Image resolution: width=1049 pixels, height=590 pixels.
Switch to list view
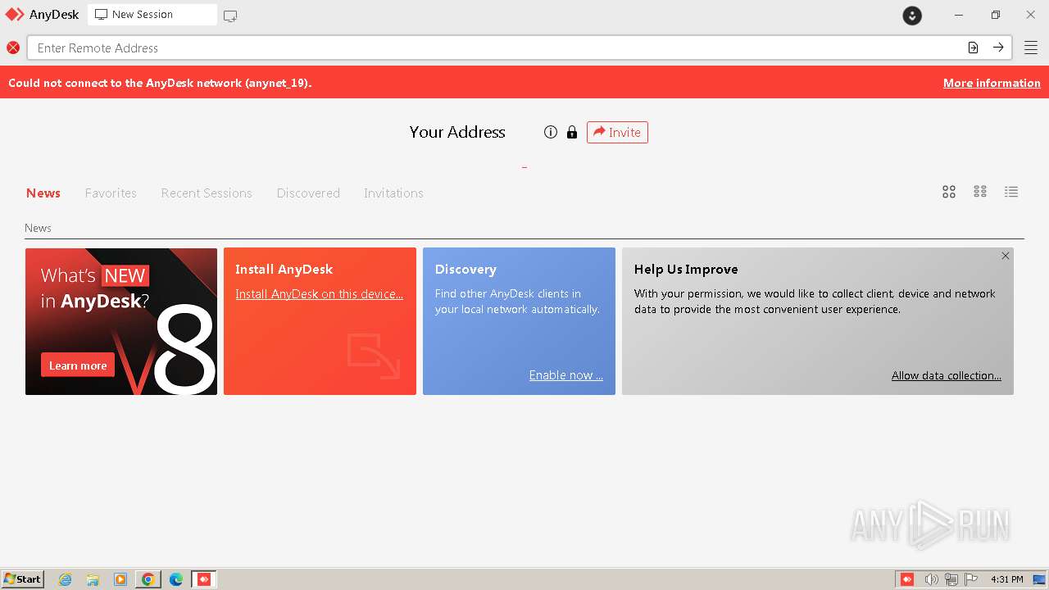click(1011, 192)
